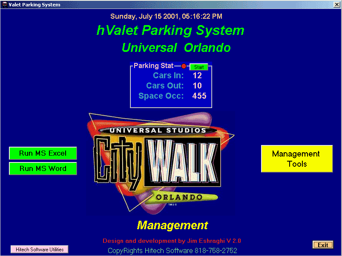
Task: Click the CityWalk Orlando logo image
Action: click(161, 163)
